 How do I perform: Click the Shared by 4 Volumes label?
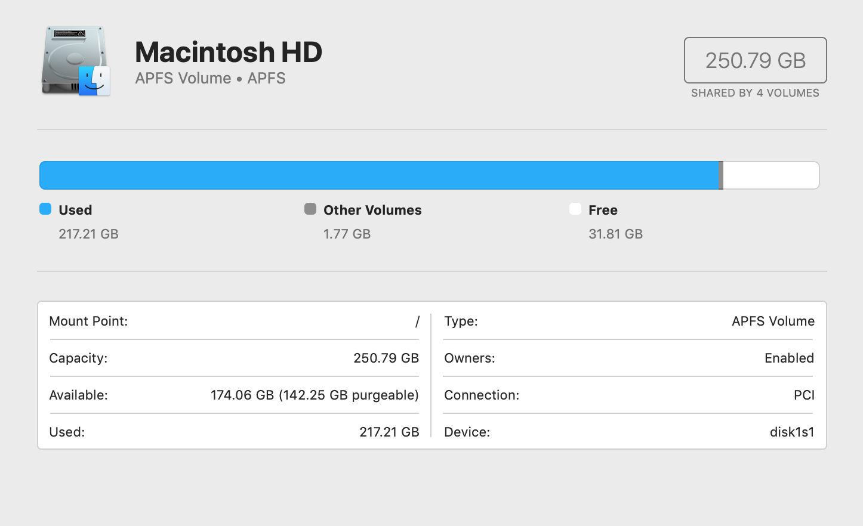coord(755,93)
